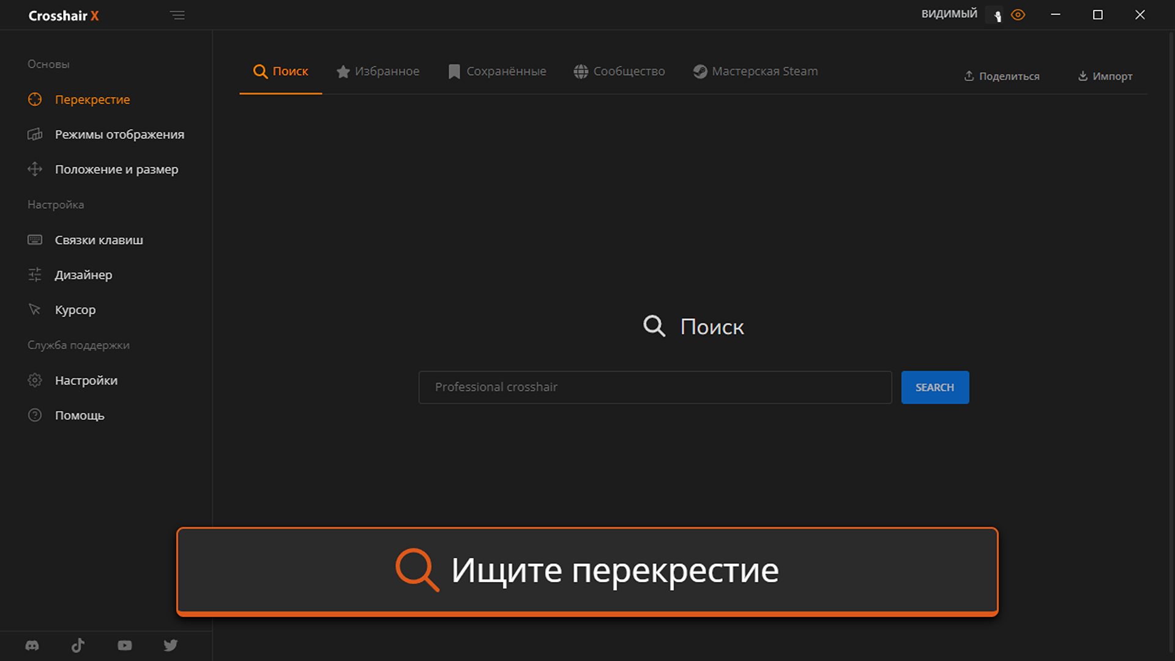Click the blue SEARCH button
The image size is (1175, 661).
(934, 387)
